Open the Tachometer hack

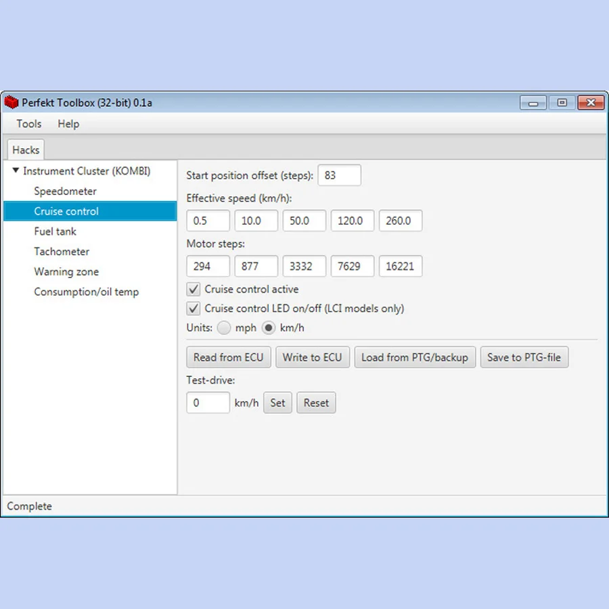tap(62, 252)
